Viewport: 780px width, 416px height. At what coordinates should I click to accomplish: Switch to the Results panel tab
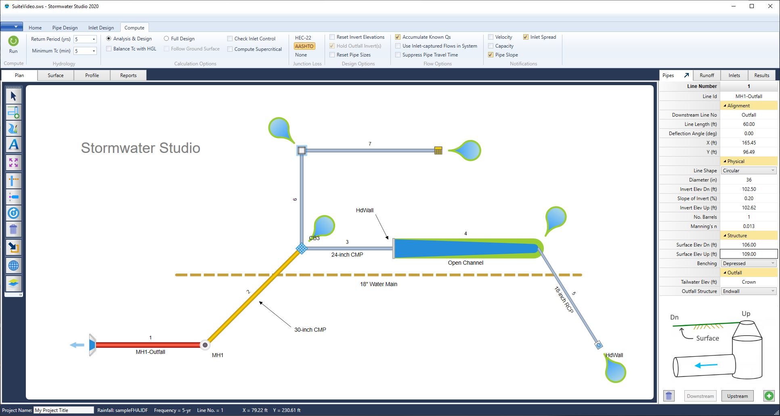[762, 75]
